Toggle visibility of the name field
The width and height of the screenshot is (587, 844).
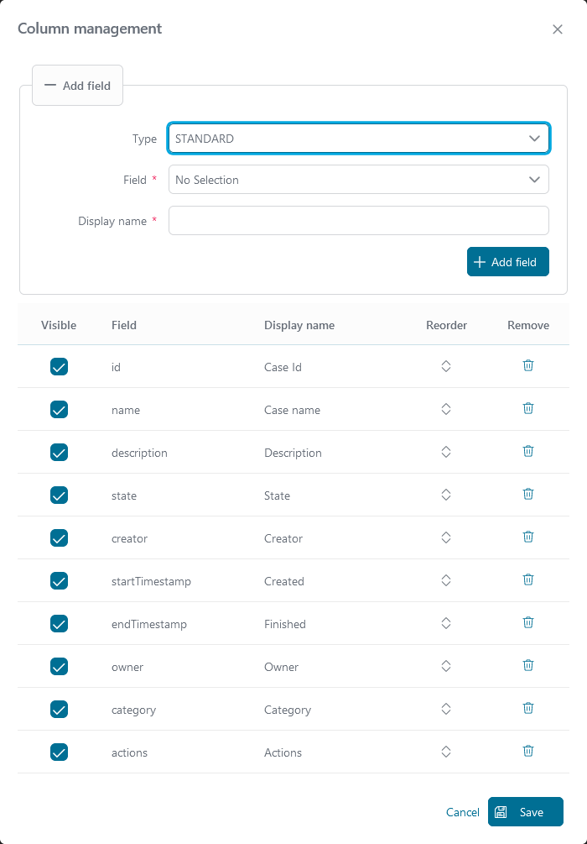point(60,410)
